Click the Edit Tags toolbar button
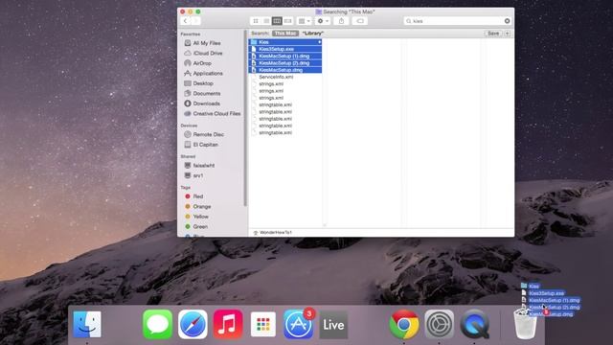The height and width of the screenshot is (345, 613). click(x=360, y=21)
